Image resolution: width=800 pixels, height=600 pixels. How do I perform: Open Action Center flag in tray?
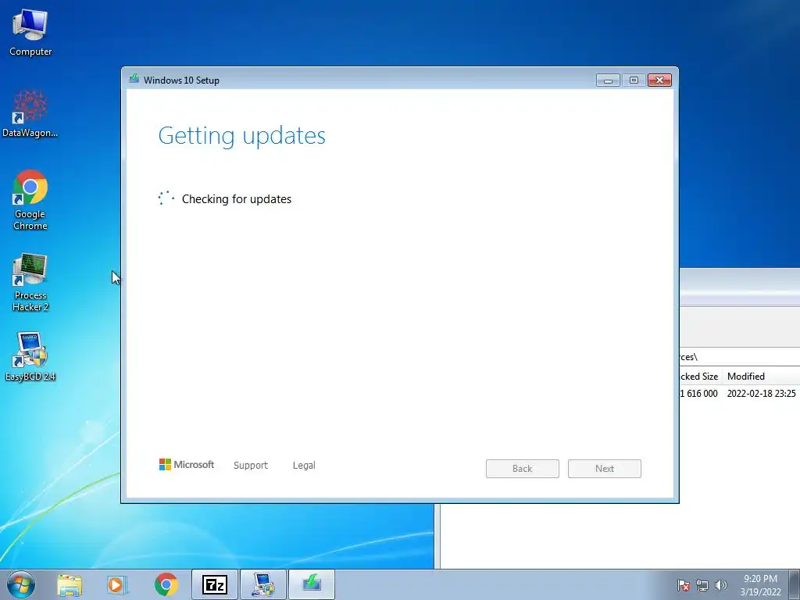pos(684,585)
